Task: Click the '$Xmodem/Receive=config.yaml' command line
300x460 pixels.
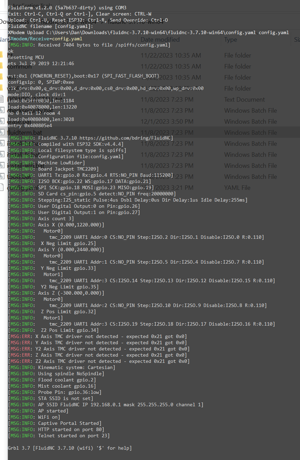Action: tap(45, 39)
